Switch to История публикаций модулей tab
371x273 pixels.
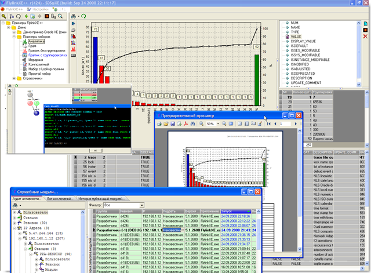[101, 199]
